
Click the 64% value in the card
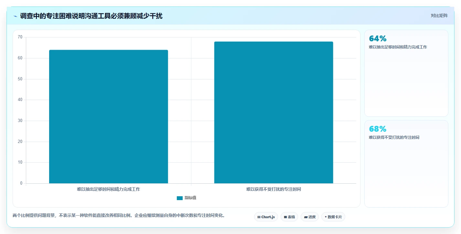[x=378, y=38]
